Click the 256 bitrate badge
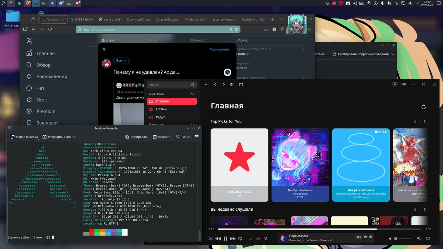This screenshot has height=249, width=443. tap(358, 237)
